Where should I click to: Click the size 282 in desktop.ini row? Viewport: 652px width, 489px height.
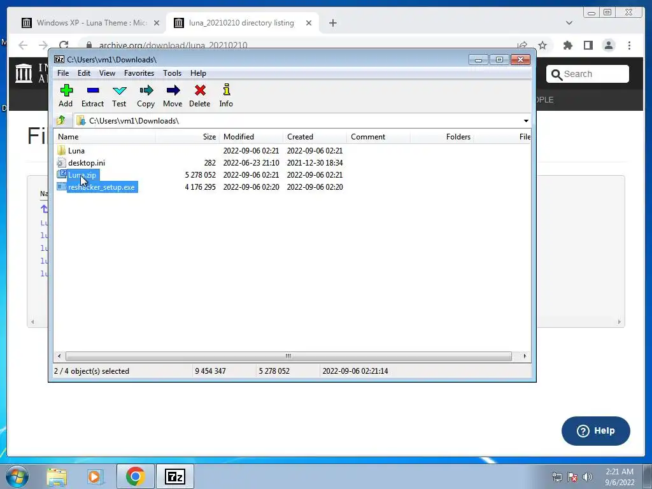[x=210, y=163]
